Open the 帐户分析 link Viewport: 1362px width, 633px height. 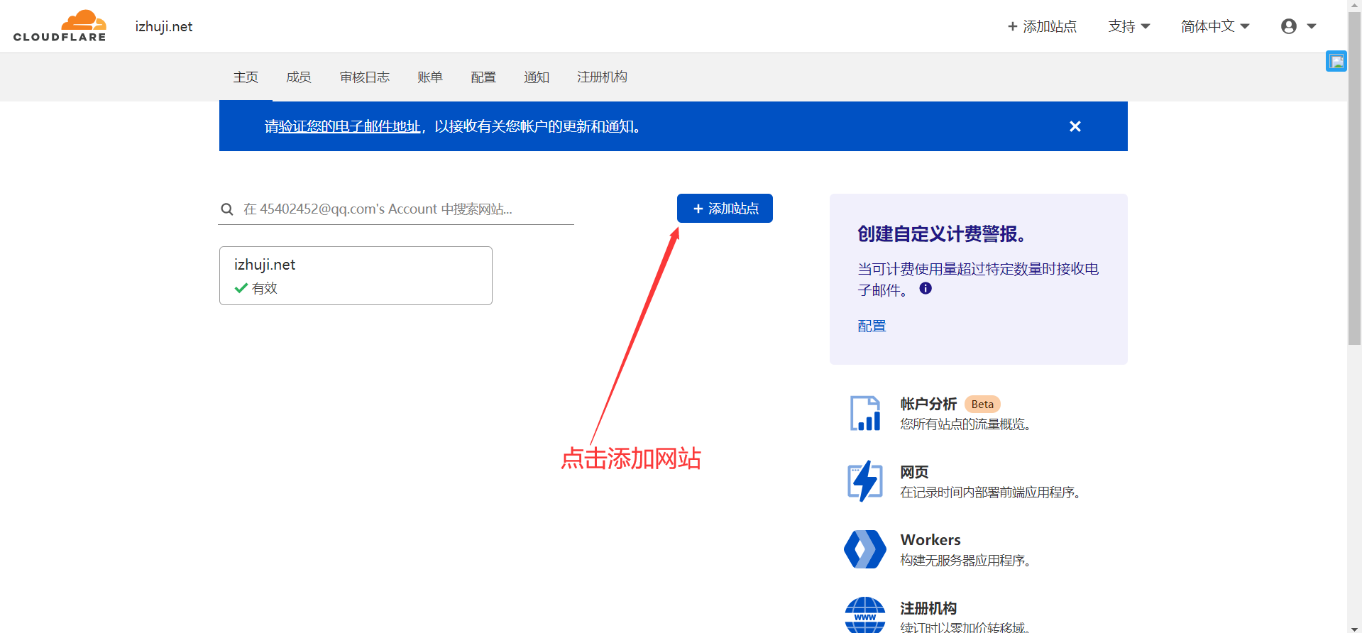[928, 404]
